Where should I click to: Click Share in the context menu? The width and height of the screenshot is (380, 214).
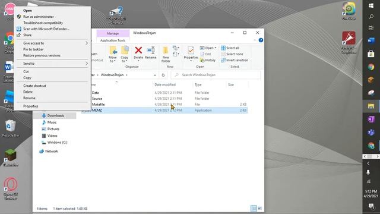pyautogui.click(x=27, y=35)
